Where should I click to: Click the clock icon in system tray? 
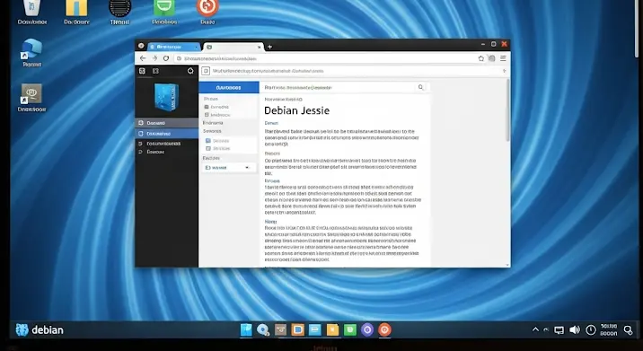pos(591,329)
